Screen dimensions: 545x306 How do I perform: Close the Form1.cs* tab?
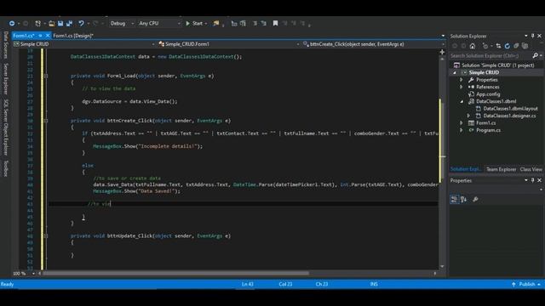pos(48,36)
